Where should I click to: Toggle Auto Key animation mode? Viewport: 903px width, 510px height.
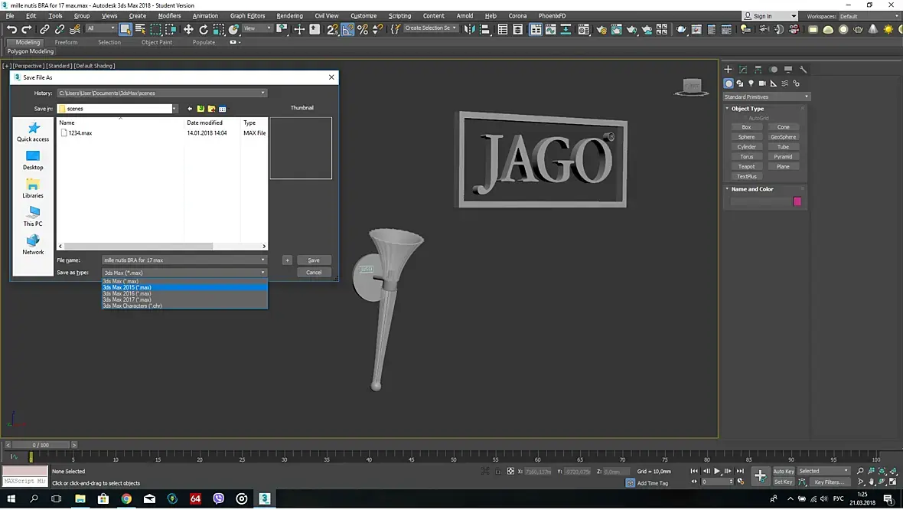(x=783, y=472)
